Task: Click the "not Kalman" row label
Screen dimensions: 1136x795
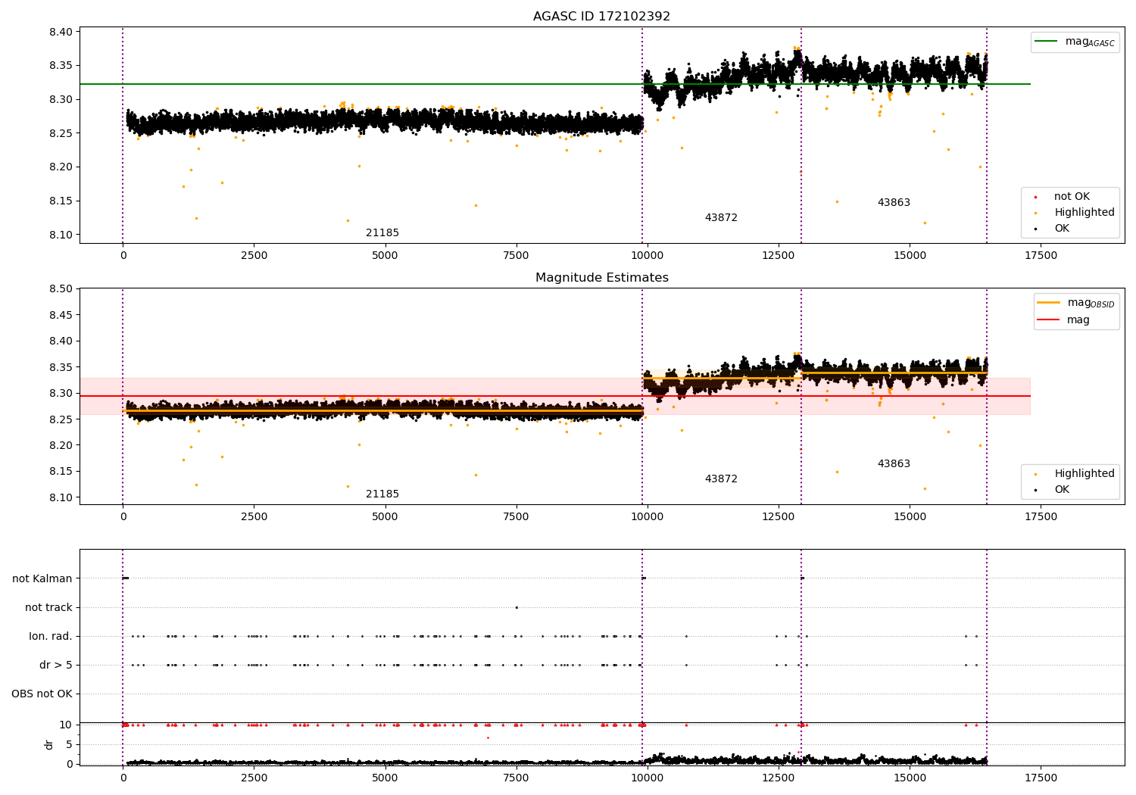Action: pyautogui.click(x=42, y=578)
